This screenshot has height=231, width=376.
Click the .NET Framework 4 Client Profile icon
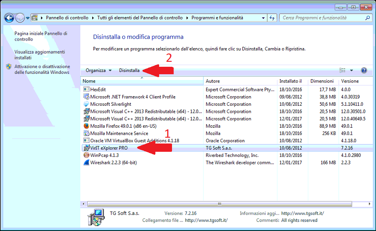(x=86, y=97)
